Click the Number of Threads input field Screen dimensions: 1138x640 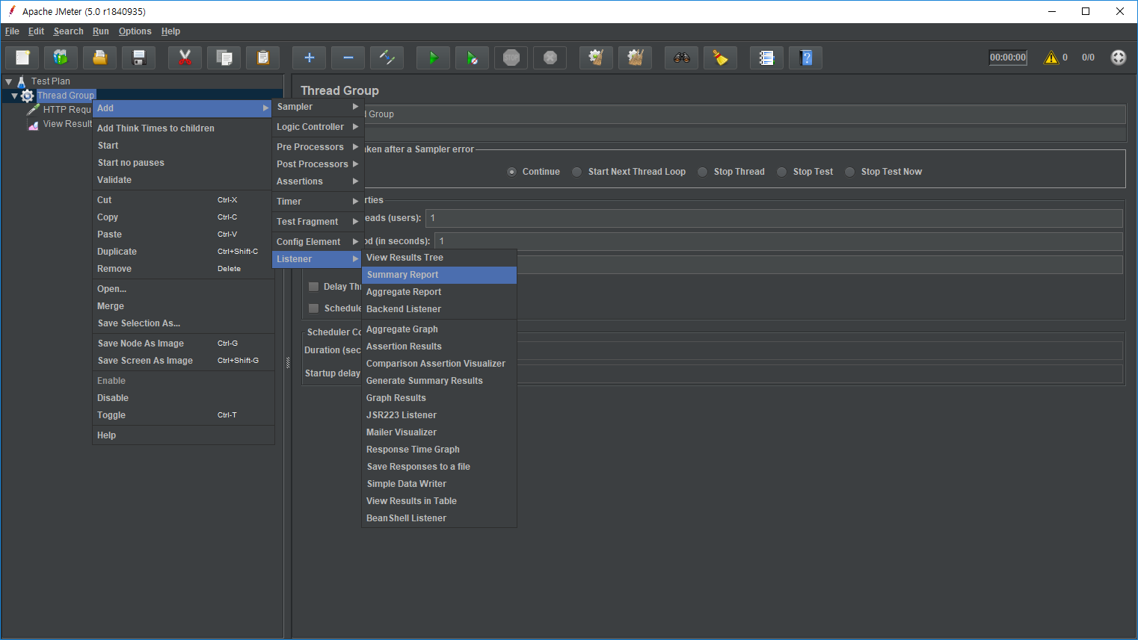[774, 218]
